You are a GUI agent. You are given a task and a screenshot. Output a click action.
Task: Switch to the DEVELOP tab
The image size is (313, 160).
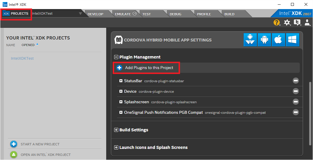[95, 14]
